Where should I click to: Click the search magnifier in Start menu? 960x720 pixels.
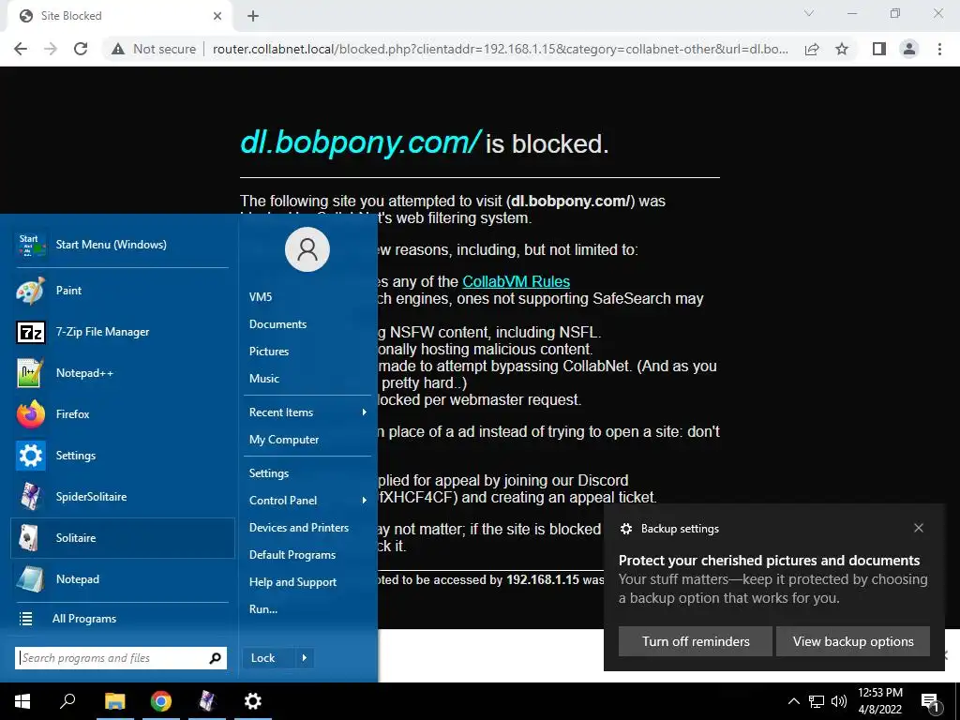click(x=215, y=658)
